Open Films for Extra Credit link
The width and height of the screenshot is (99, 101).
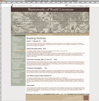18,46
